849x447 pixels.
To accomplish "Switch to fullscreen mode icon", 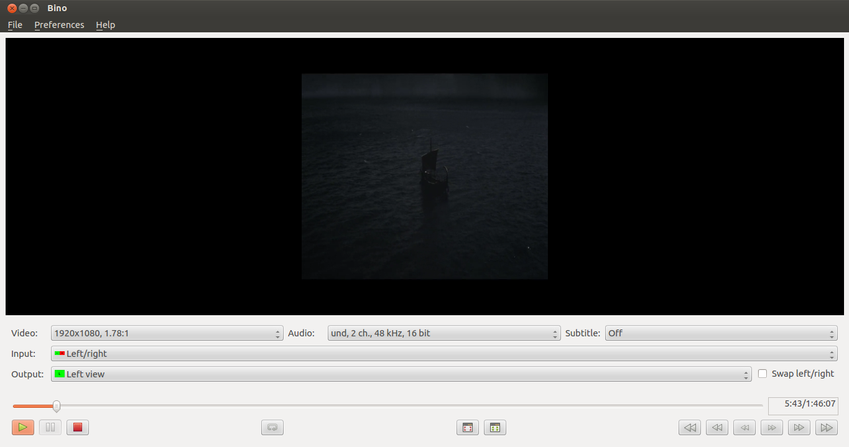I will point(468,428).
